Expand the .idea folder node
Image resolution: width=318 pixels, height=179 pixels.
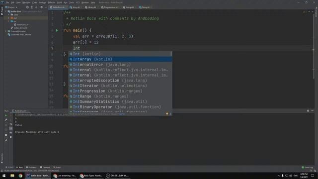[9, 15]
